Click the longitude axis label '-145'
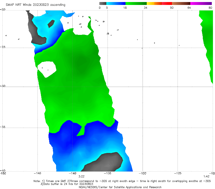This screenshot has width=215, height=189. (37, 173)
